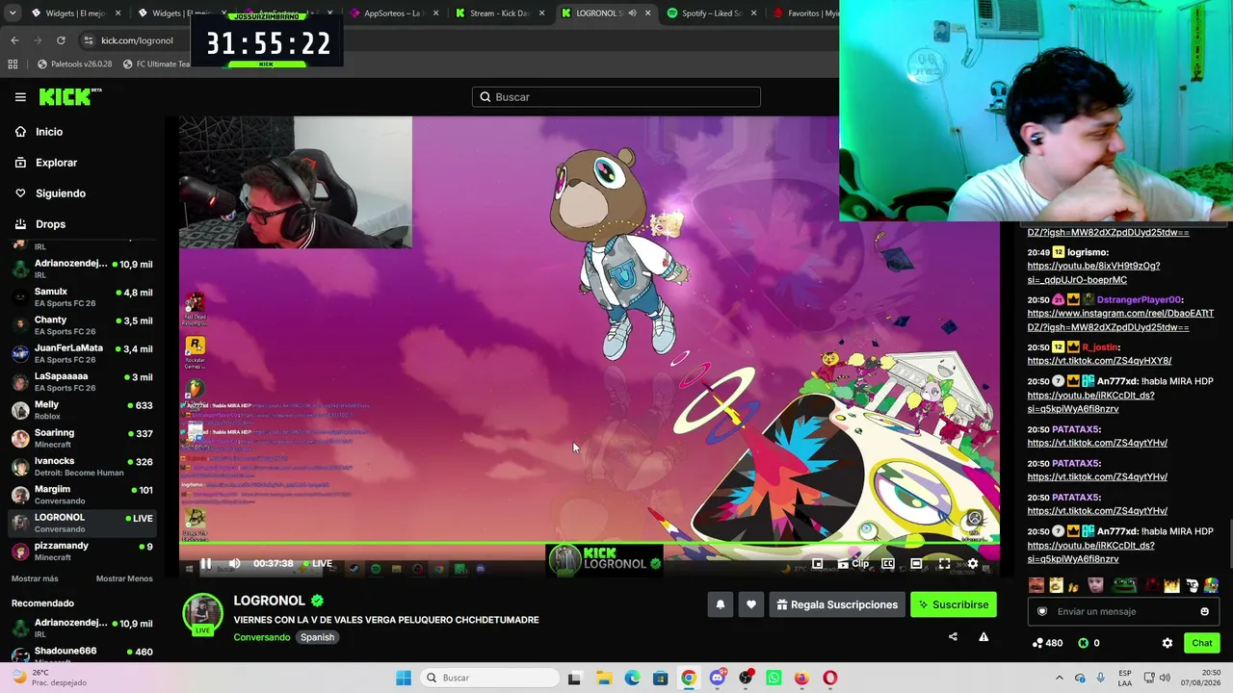
Task: Open the Kicks balance icon
Action: [x=1083, y=643]
